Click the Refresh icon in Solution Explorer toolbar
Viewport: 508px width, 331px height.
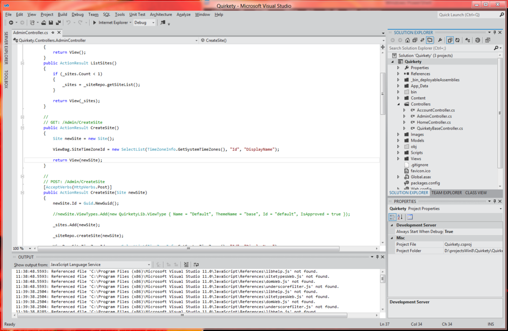click(458, 41)
